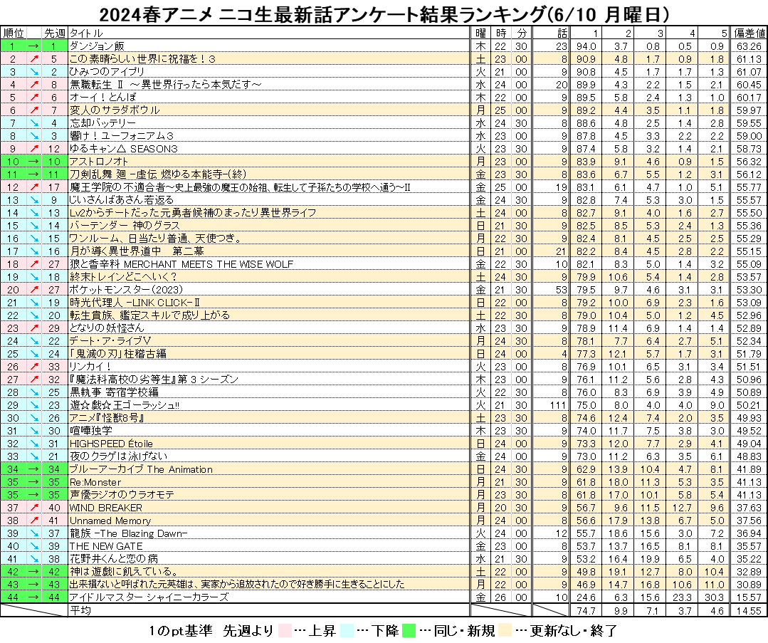This screenshot has width=768, height=643.
Task: Select the title Unnamed Memory
Action: (x=110, y=521)
